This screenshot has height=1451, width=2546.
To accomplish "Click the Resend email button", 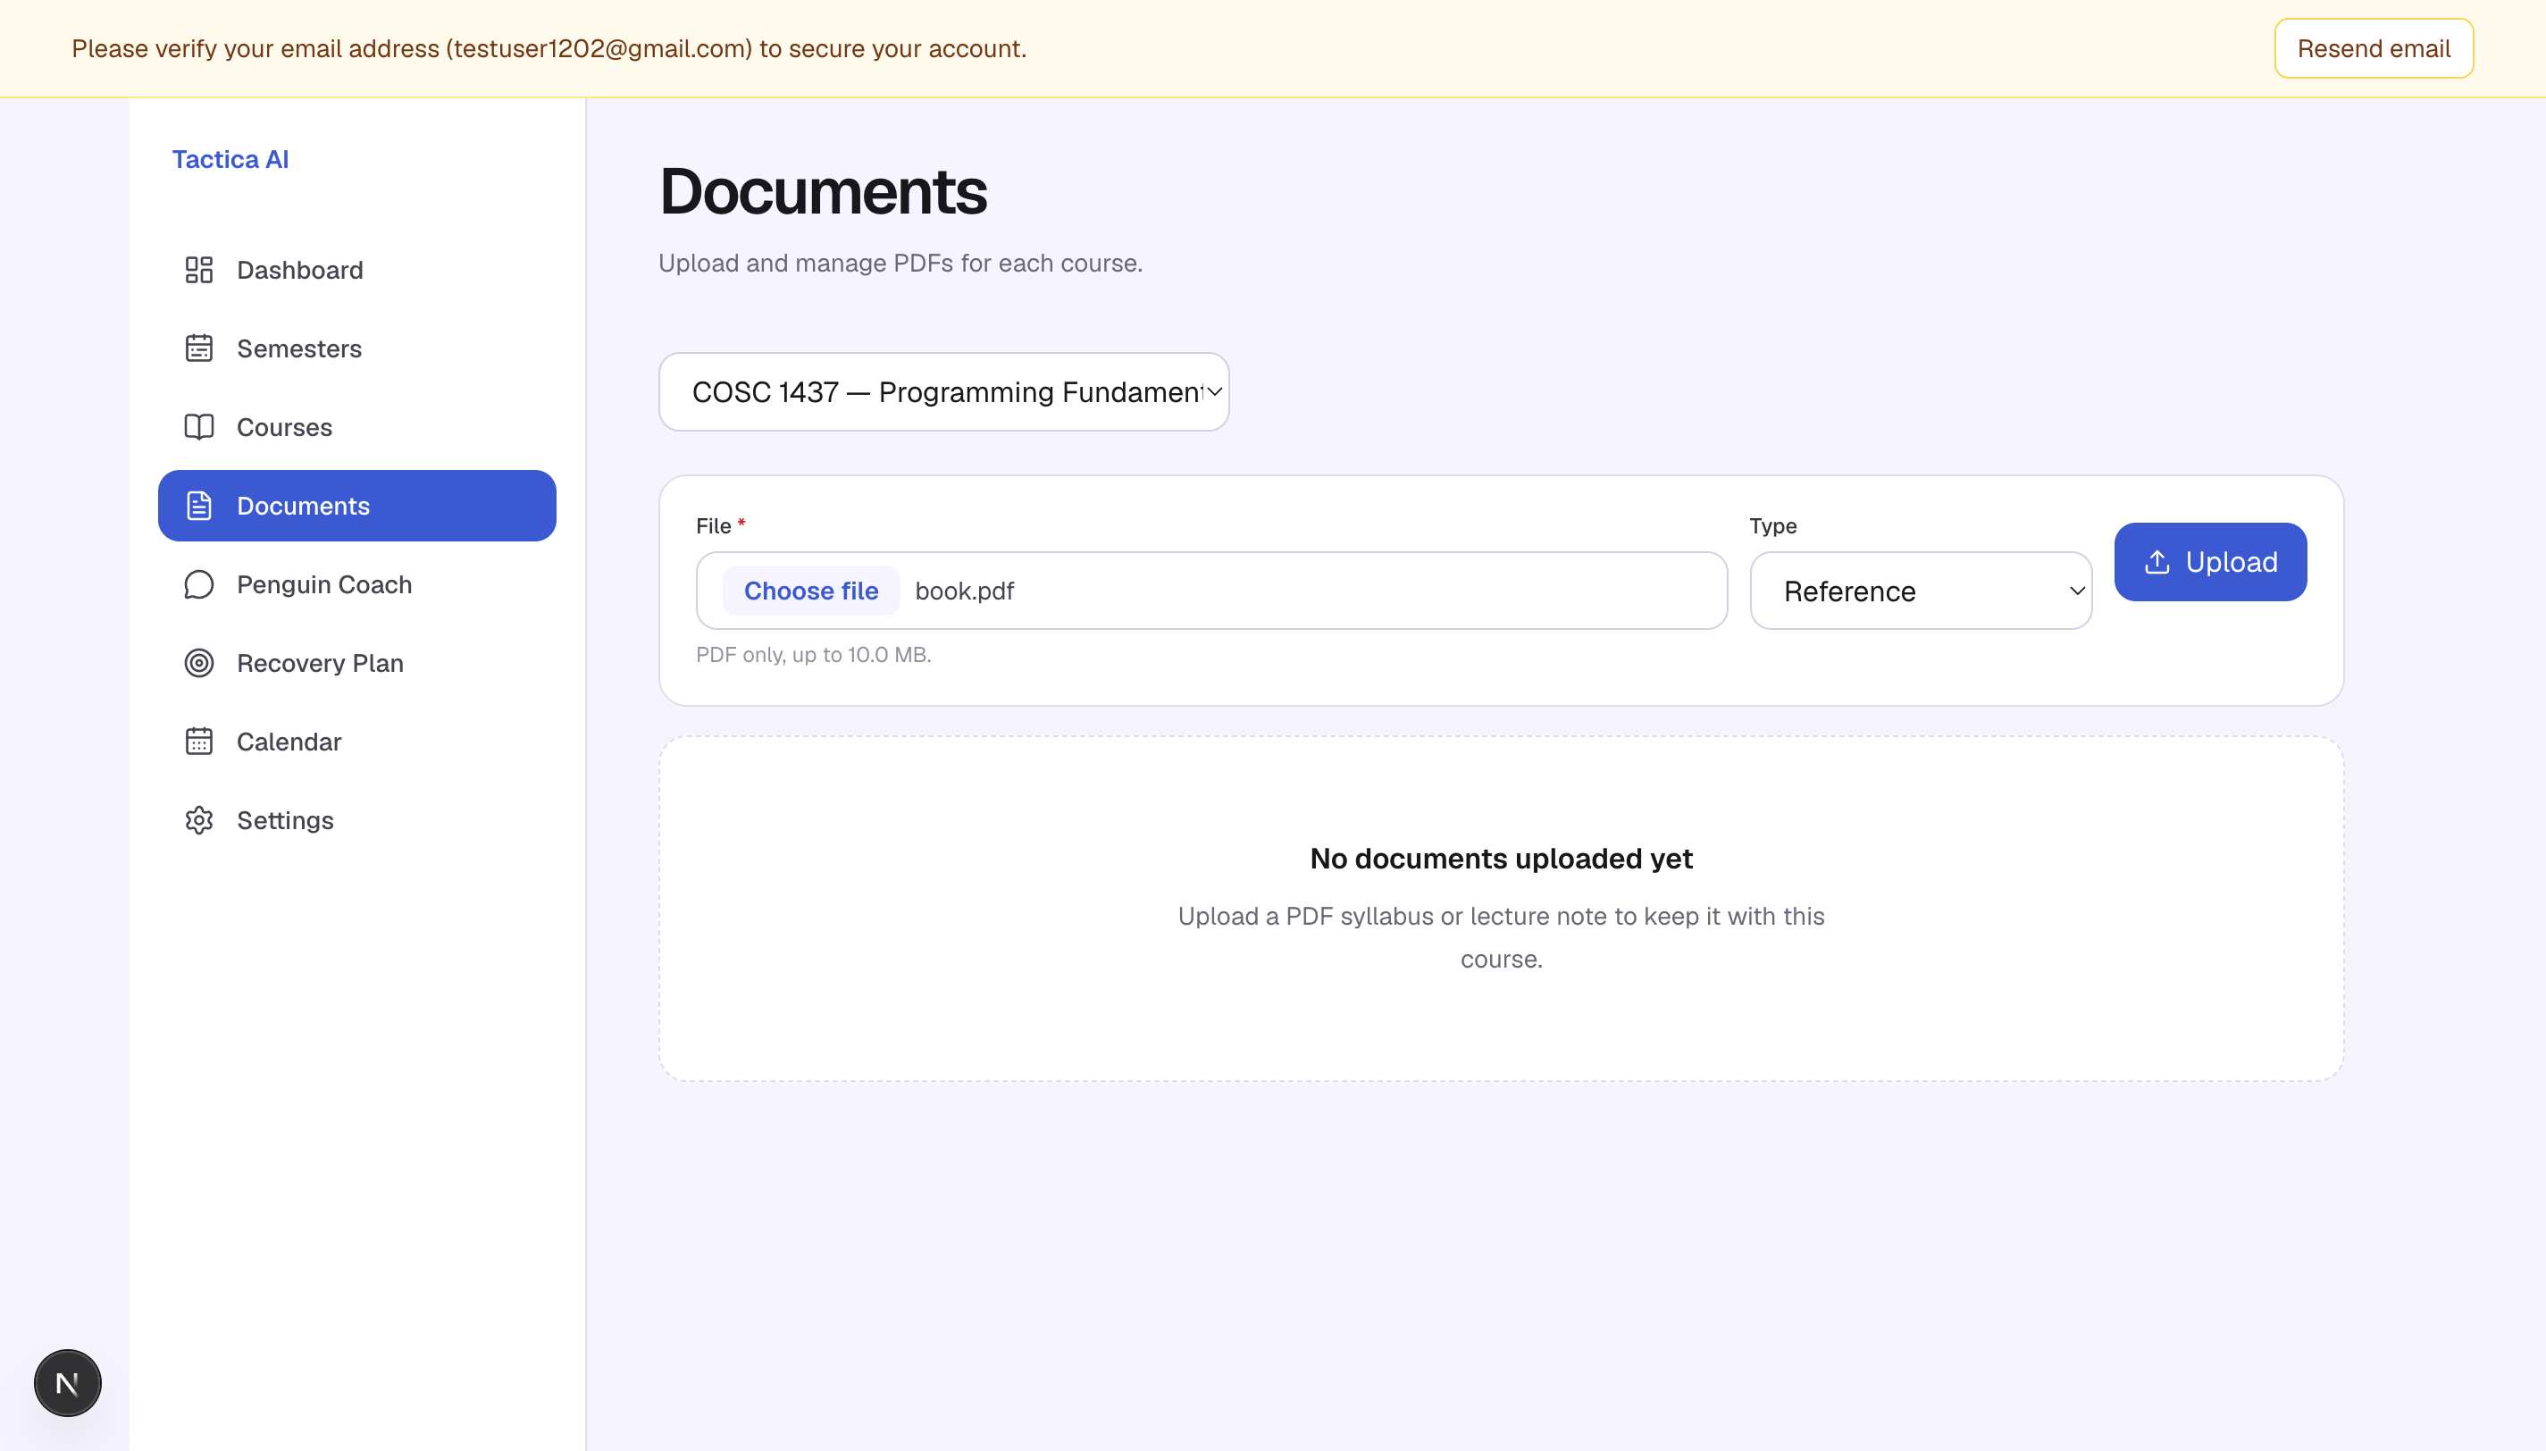I will click(x=2374, y=49).
